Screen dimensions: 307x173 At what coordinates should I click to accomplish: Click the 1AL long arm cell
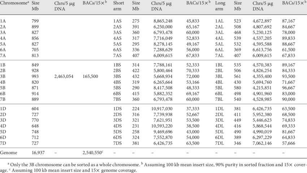tap(219, 21)
